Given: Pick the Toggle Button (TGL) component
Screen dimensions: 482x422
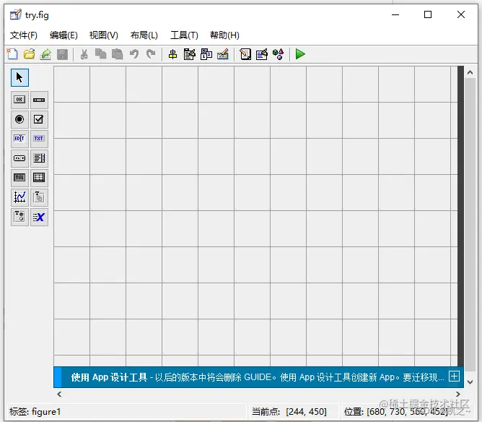Looking at the screenshot, I should [19, 178].
